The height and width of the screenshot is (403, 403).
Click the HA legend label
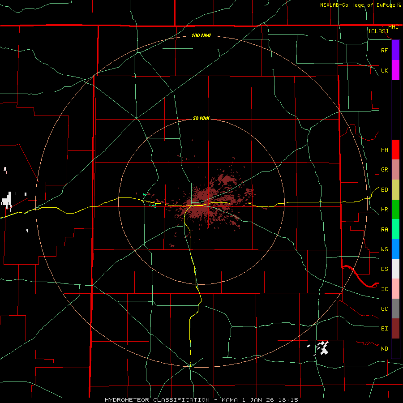(384, 150)
